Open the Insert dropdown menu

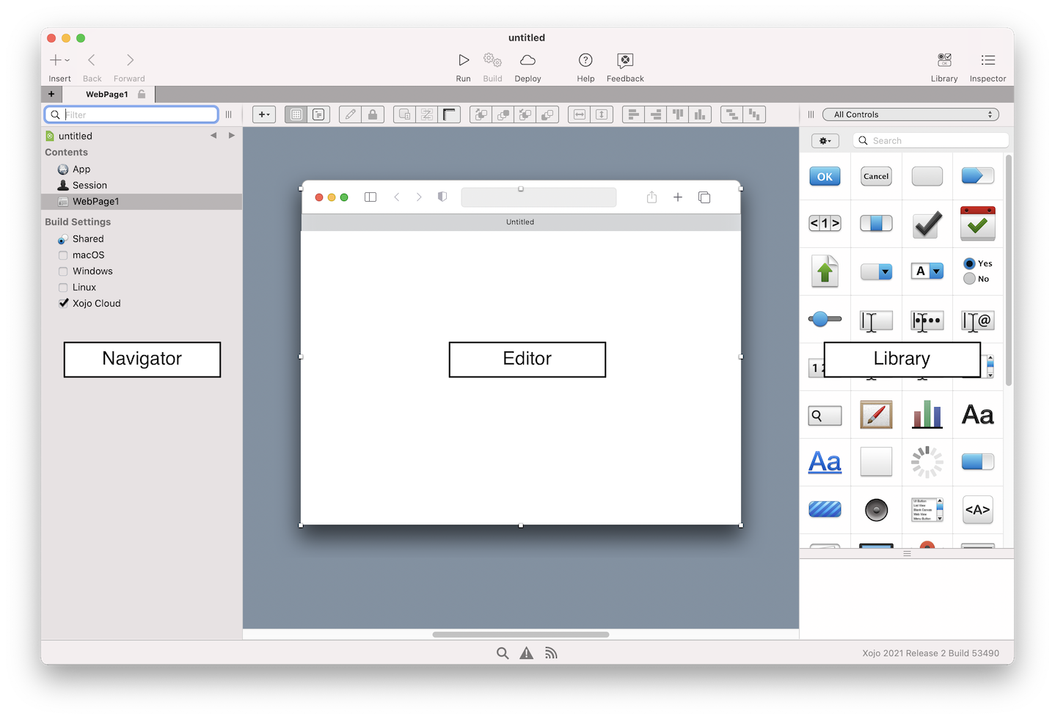(x=59, y=59)
